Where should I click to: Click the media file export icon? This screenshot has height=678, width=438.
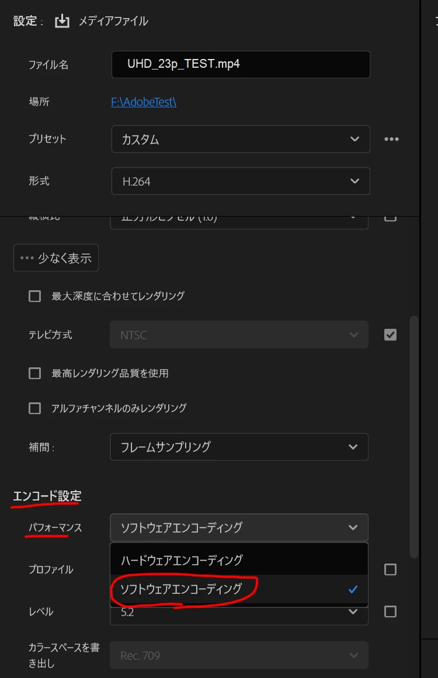coord(62,21)
